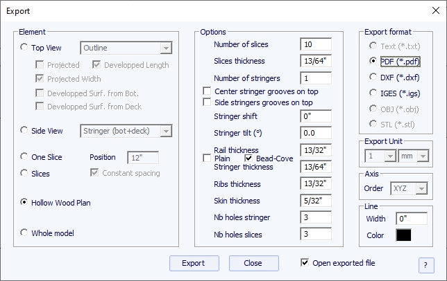Open the Outline dropdown for Top View

126,48
